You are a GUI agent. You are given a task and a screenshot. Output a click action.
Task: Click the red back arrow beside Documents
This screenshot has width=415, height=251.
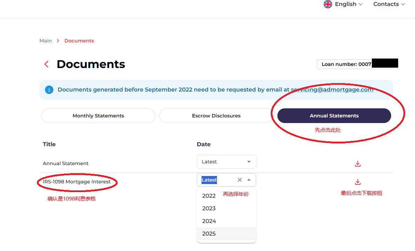(x=46, y=64)
